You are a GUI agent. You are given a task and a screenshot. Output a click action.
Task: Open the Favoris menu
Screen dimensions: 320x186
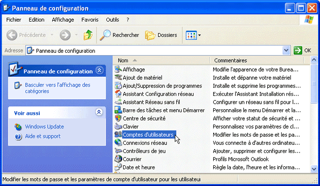(x=90, y=20)
